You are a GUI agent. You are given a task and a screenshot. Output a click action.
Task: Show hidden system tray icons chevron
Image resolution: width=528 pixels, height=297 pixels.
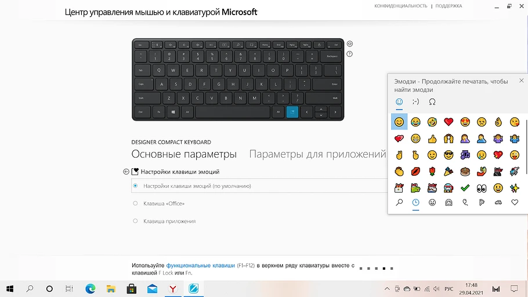[387, 288]
